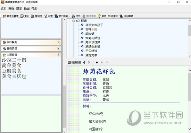
Task: Open the 输出 menu
Action: (27, 9)
